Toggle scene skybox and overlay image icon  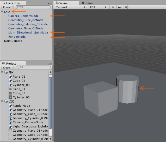pyautogui.click(x=120, y=7)
